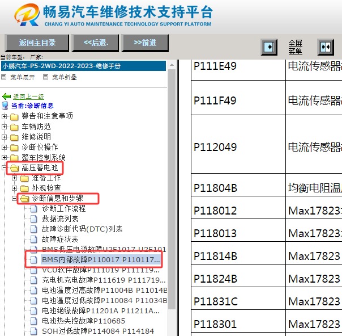
Task: Expand the 车辆防范 tree node
Action: coord(4,127)
